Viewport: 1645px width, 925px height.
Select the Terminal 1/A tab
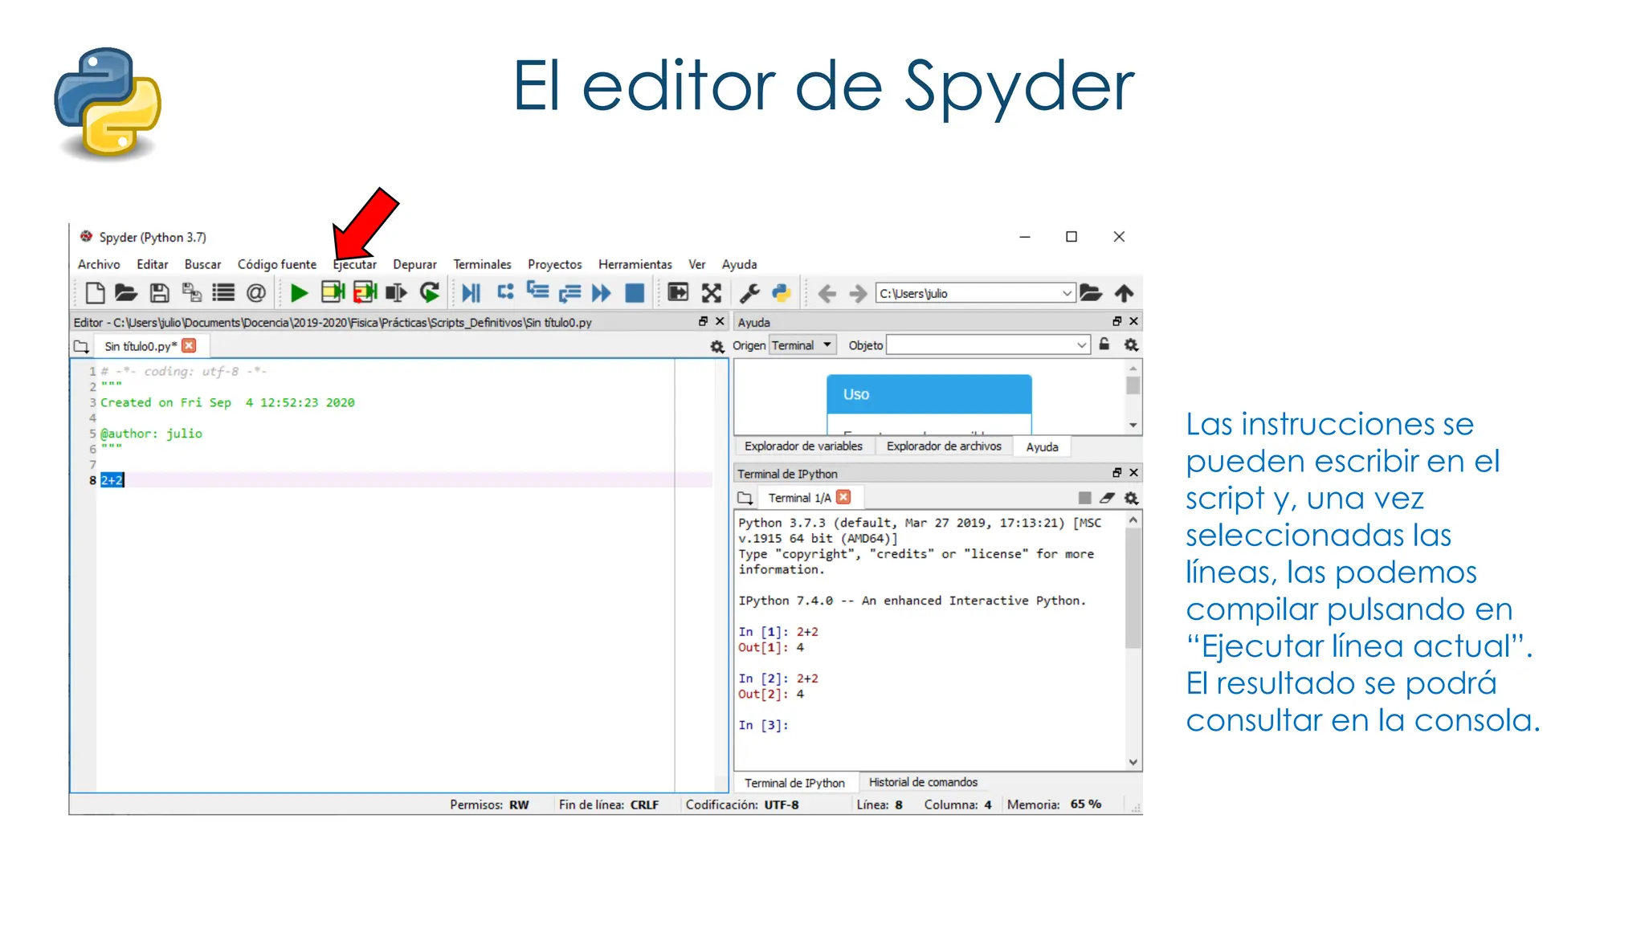(799, 498)
